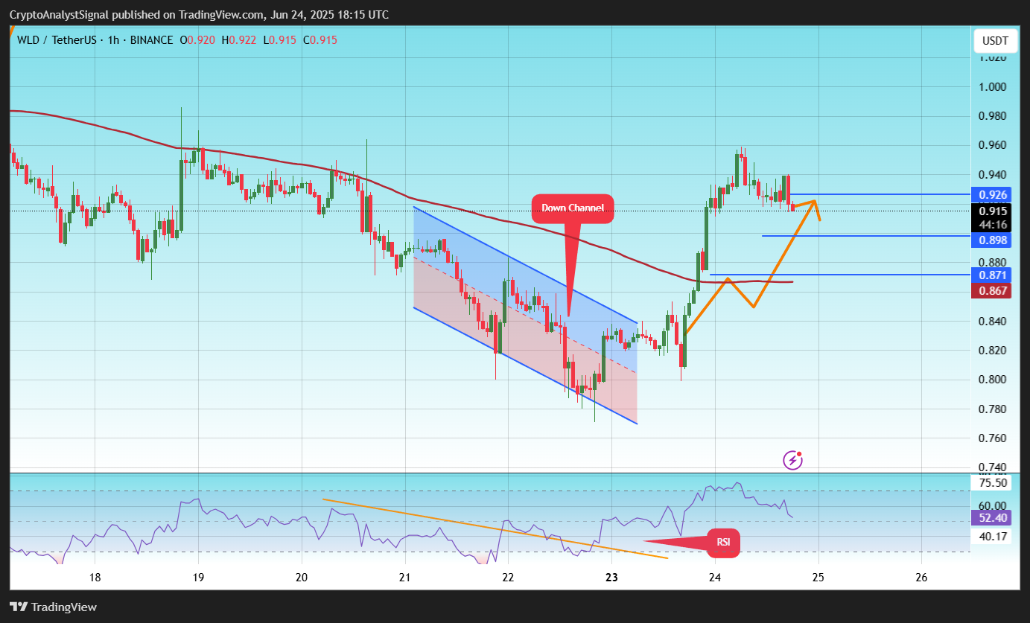Select the red RSI callout label
Viewport: 1030px width, 623px height.
(722, 542)
